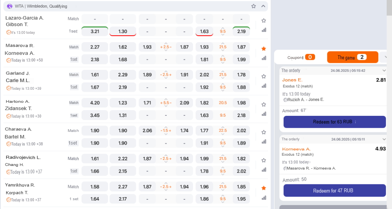Open the Hartono A. vs Zidansek T. match
Screen dimensions: 392x209
click(x=18, y=105)
